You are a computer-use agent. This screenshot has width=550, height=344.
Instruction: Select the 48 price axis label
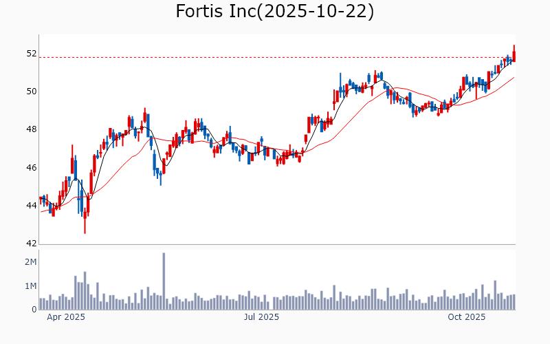[x=32, y=129]
